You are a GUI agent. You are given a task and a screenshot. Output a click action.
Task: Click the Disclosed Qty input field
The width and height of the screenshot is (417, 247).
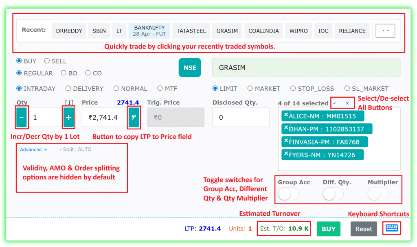point(241,118)
